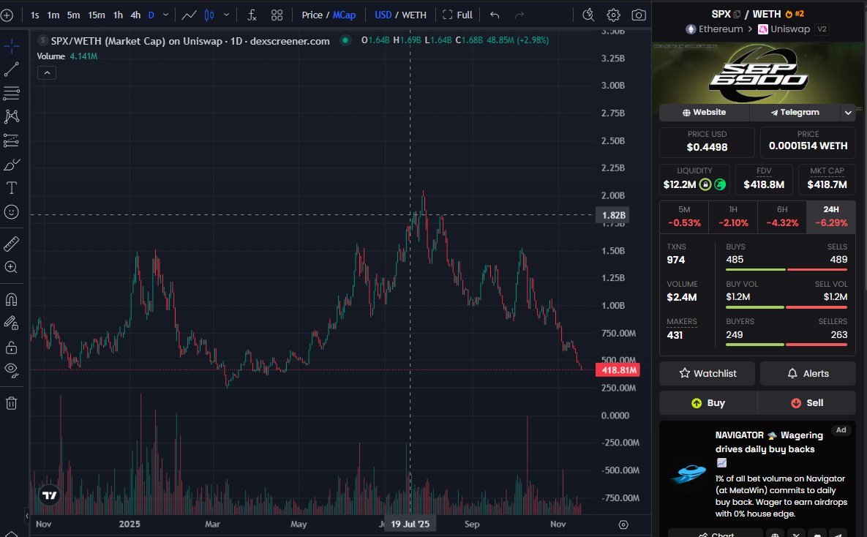The width and height of the screenshot is (867, 537).
Task: Collapse the indicator legend chevron
Action: click(x=47, y=73)
